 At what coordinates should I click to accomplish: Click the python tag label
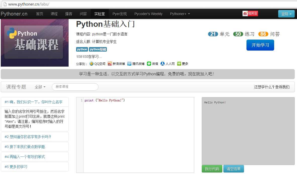(82, 49)
